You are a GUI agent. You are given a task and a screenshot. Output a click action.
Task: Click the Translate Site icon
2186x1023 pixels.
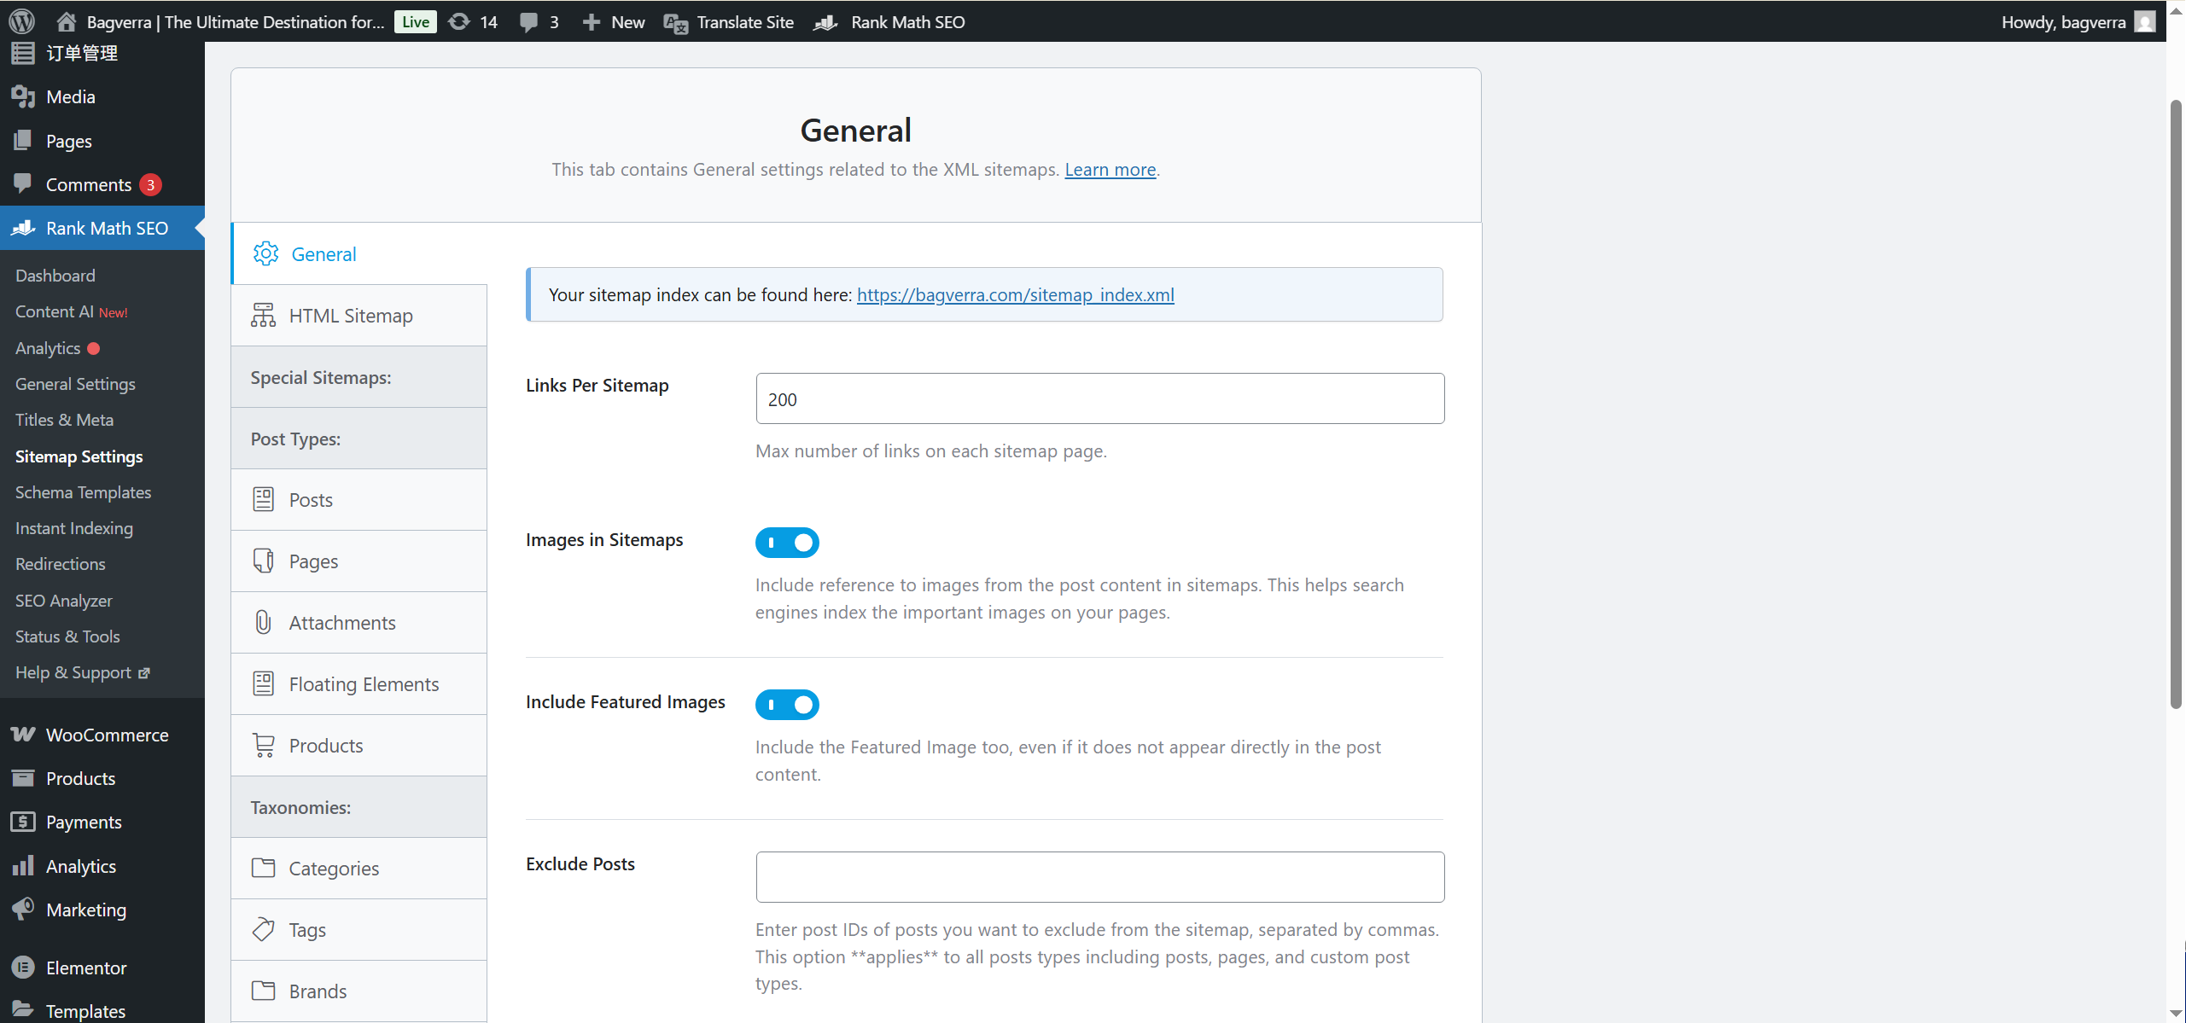[x=675, y=23]
